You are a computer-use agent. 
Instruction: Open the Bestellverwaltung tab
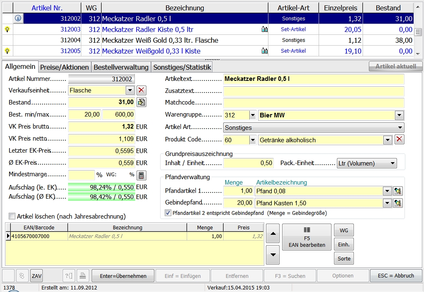pos(121,67)
